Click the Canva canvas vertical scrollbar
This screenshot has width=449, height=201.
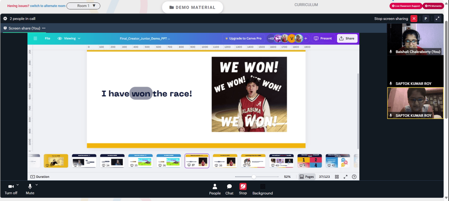(x=358, y=111)
